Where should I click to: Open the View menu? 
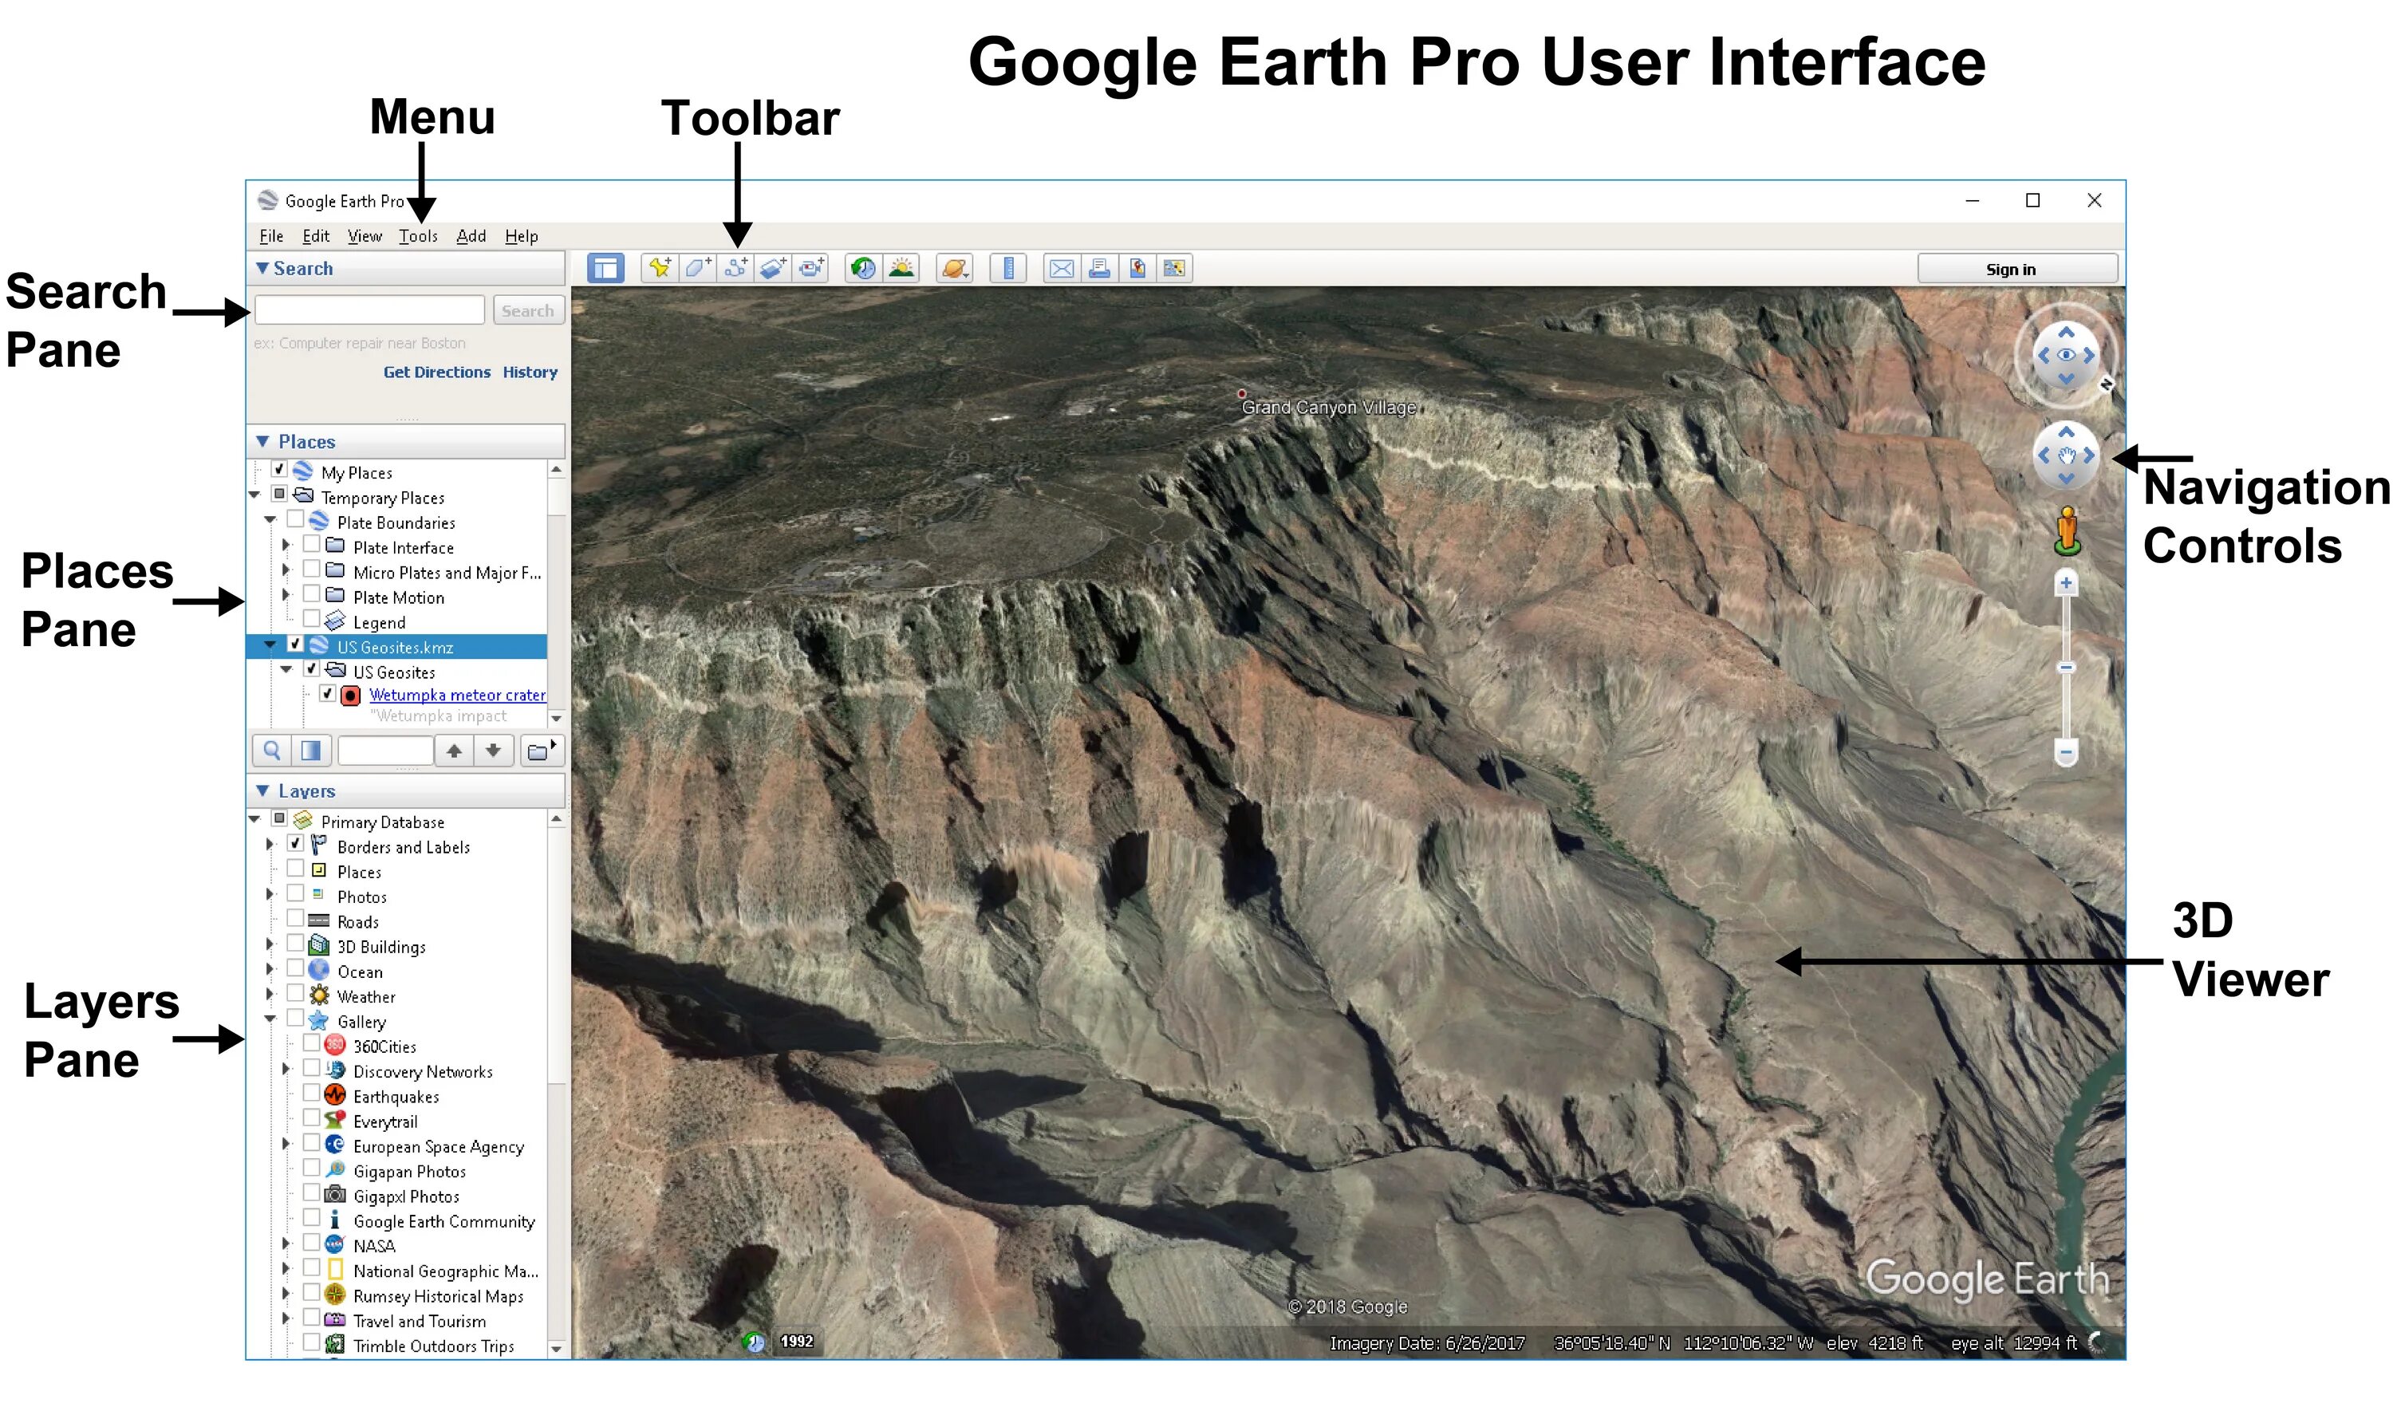[365, 236]
